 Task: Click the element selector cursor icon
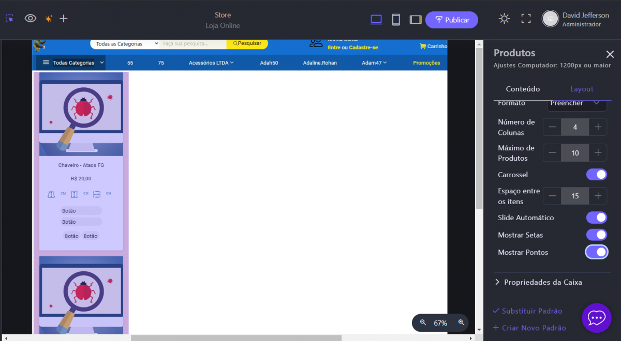click(x=10, y=19)
